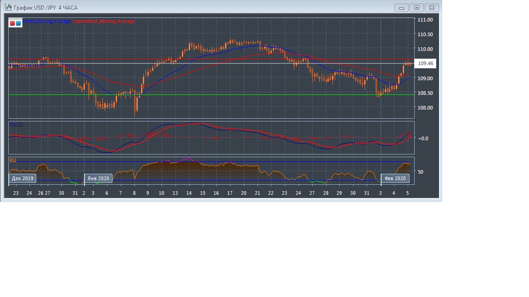
Task: Click the blue square icon in chart legend
Action: point(18,23)
